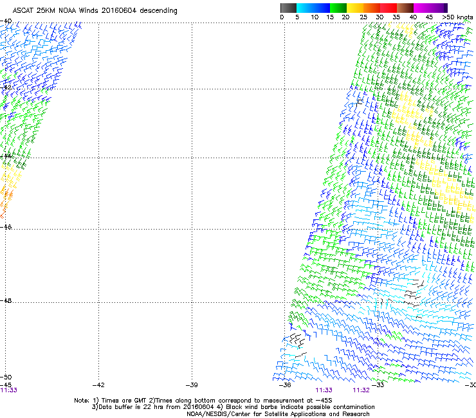Image resolution: width=476 pixels, height=418 pixels.
Task: Pick the brown 35-40 knots legend color
Action: (x=405, y=8)
